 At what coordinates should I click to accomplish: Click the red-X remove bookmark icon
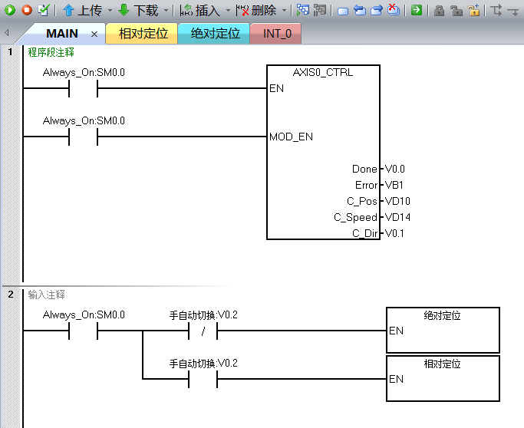392,11
